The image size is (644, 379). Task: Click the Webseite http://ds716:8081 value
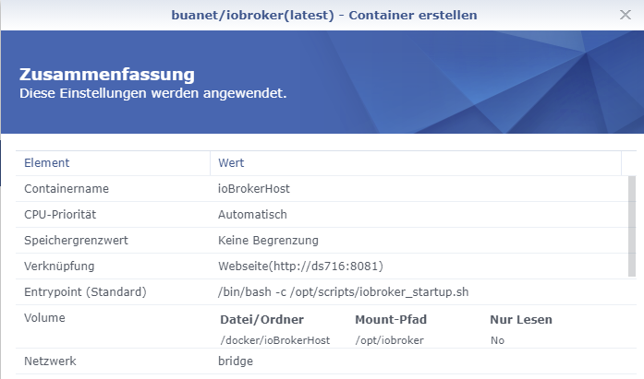click(300, 266)
